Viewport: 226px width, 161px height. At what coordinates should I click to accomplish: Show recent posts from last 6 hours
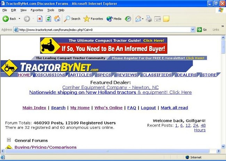(x=181, y=126)
